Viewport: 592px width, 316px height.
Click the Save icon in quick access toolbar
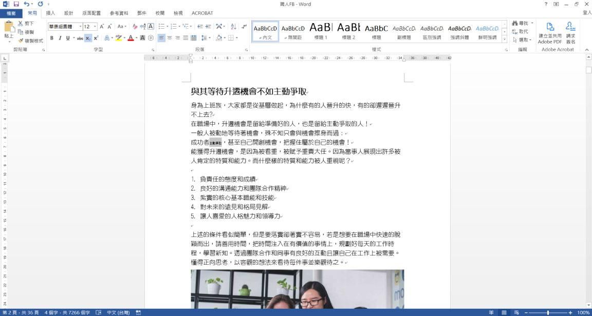[16, 4]
